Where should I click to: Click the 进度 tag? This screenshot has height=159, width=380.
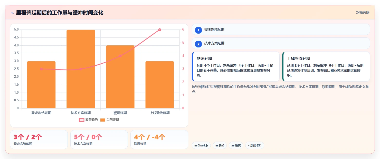[236, 145]
